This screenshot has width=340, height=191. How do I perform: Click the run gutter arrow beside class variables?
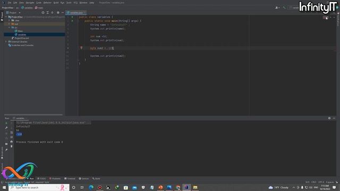[72, 17]
